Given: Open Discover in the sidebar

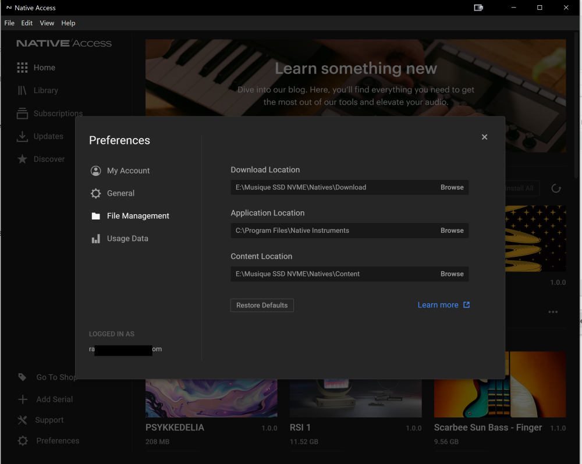Looking at the screenshot, I should click(x=49, y=159).
